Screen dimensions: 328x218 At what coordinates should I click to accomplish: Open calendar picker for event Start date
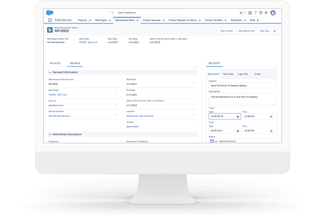click(x=237, y=116)
